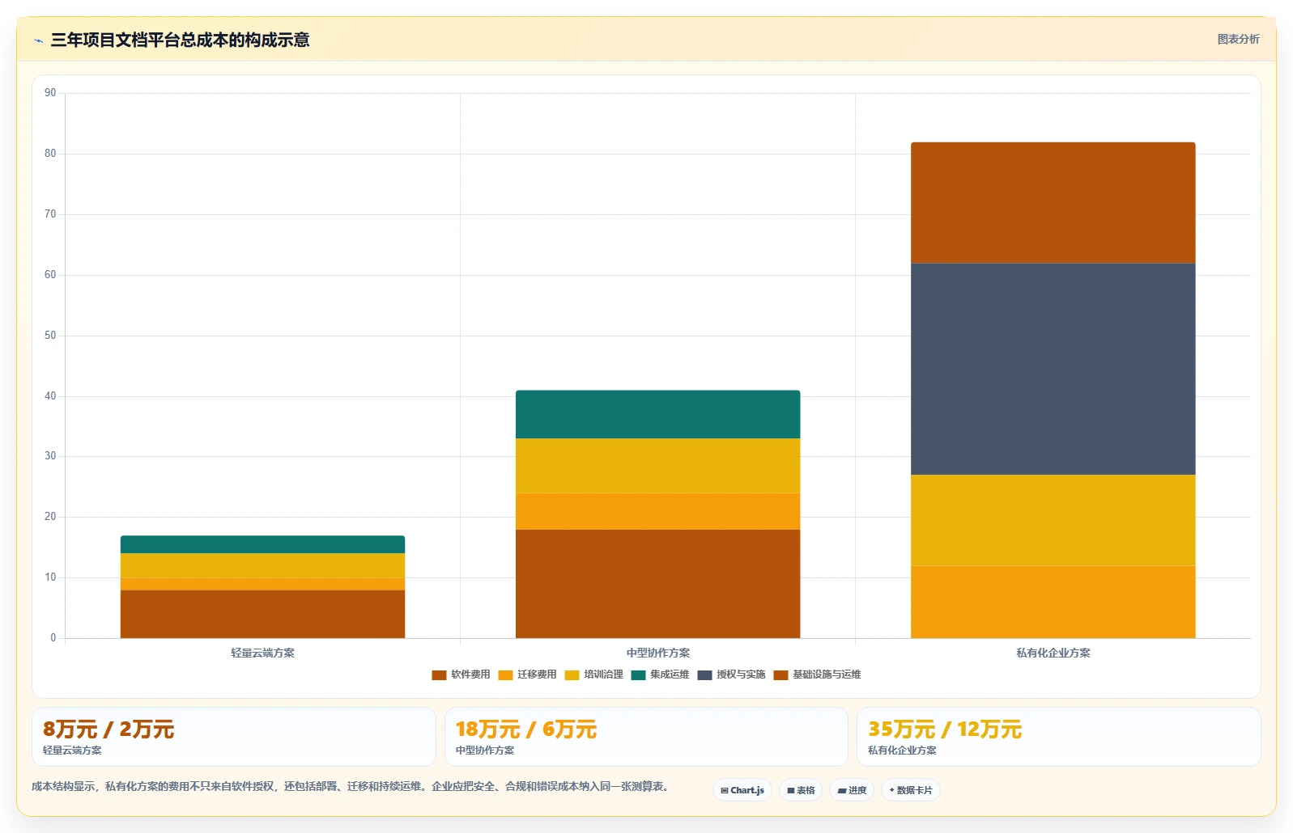The width and height of the screenshot is (1293, 833).
Task: Toggle the 集成运维 legend series
Action: pyautogui.click(x=660, y=674)
